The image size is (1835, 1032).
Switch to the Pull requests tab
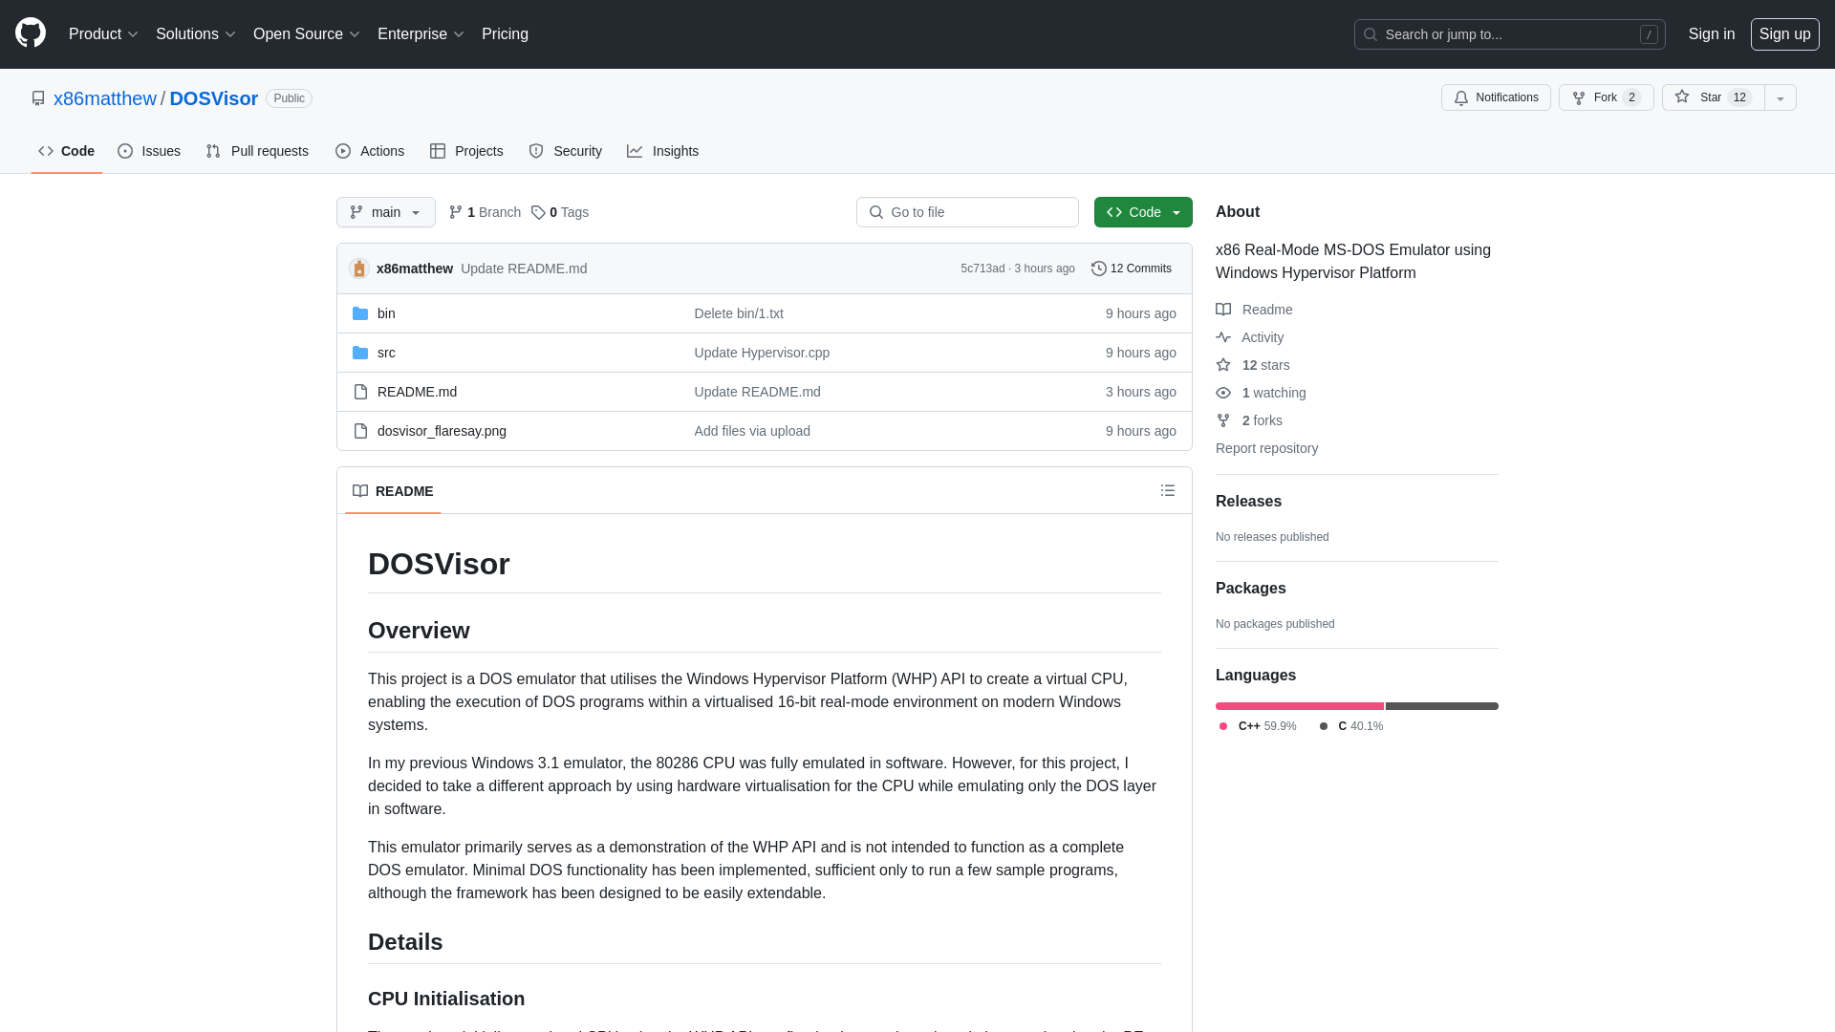[x=257, y=151]
